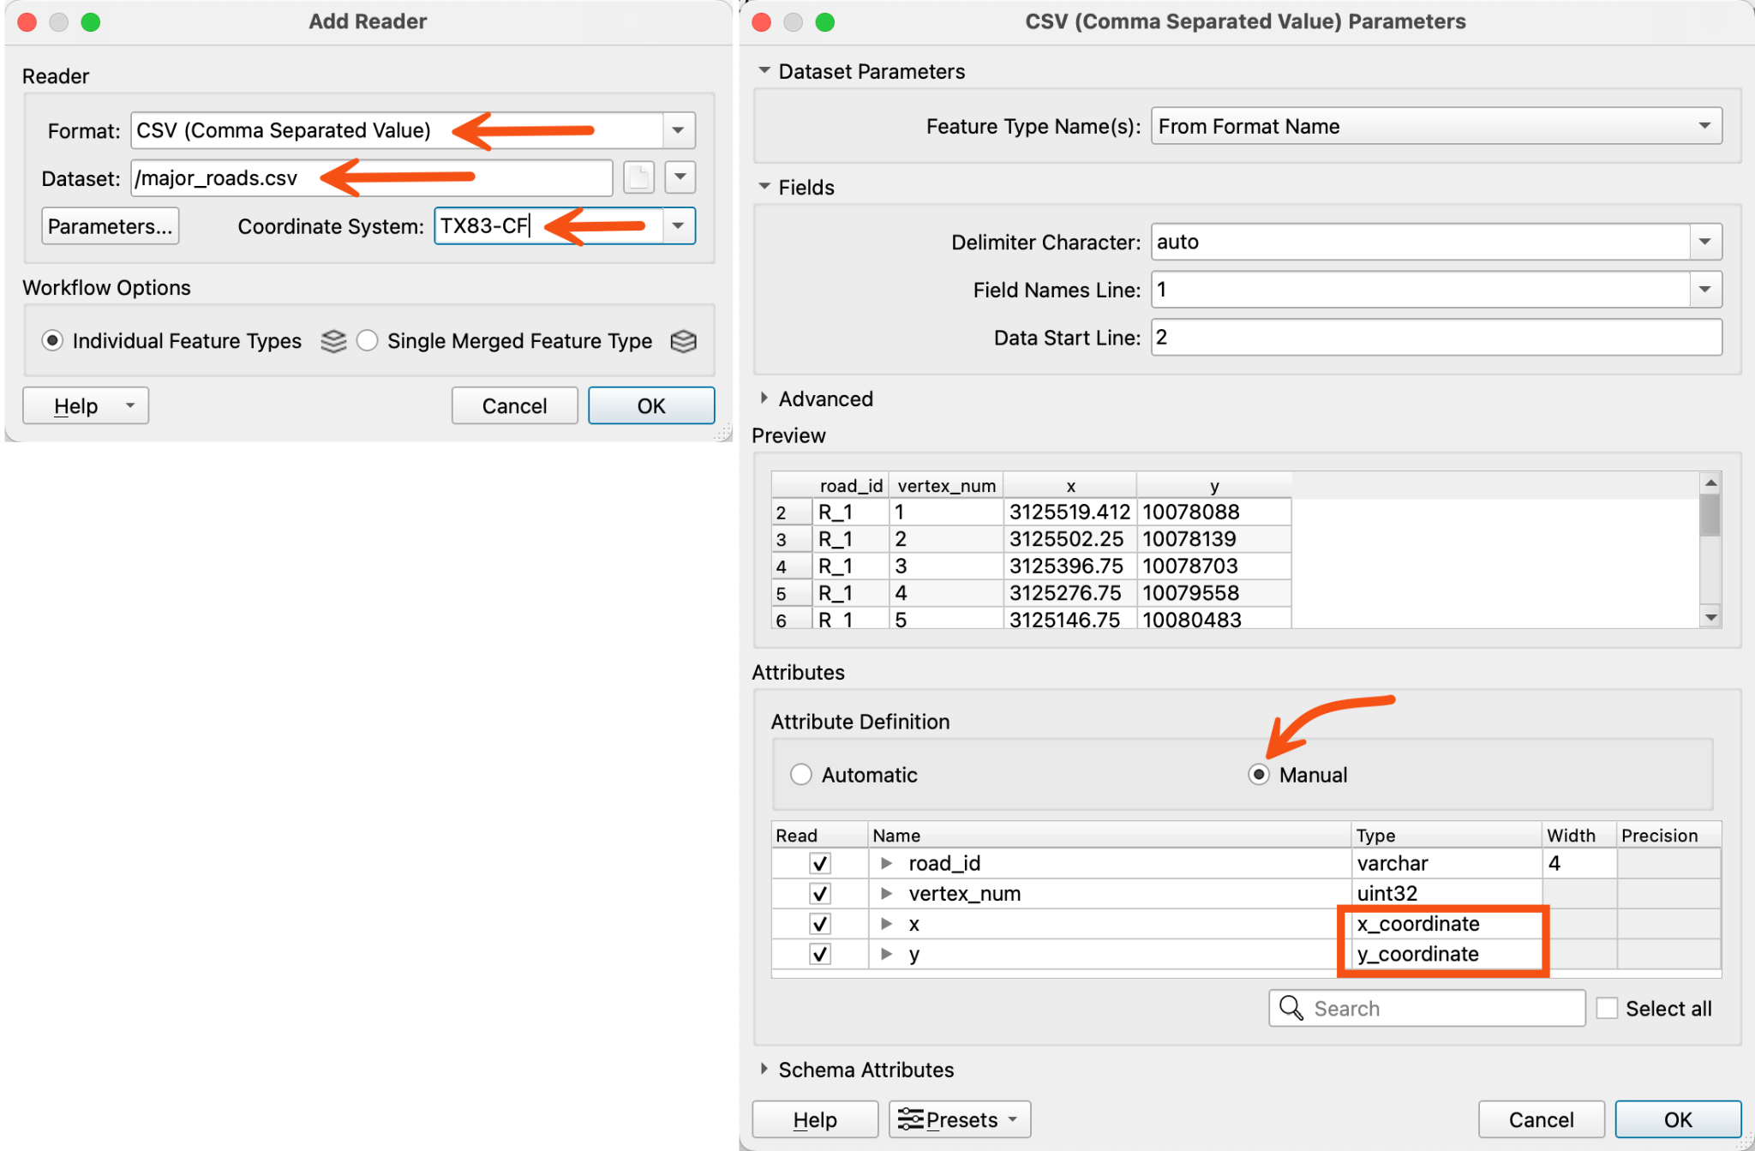This screenshot has height=1151, width=1755.
Task: Expand the vertex_num attribute row arrow
Action: tap(887, 894)
